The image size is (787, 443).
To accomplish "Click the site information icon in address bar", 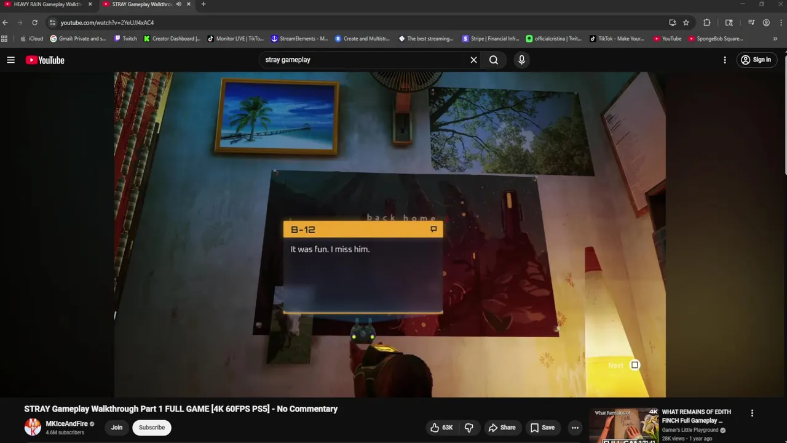I will 52,23.
